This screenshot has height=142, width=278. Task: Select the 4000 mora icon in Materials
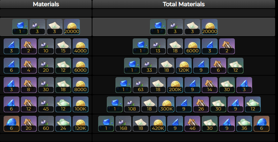tap(81, 46)
